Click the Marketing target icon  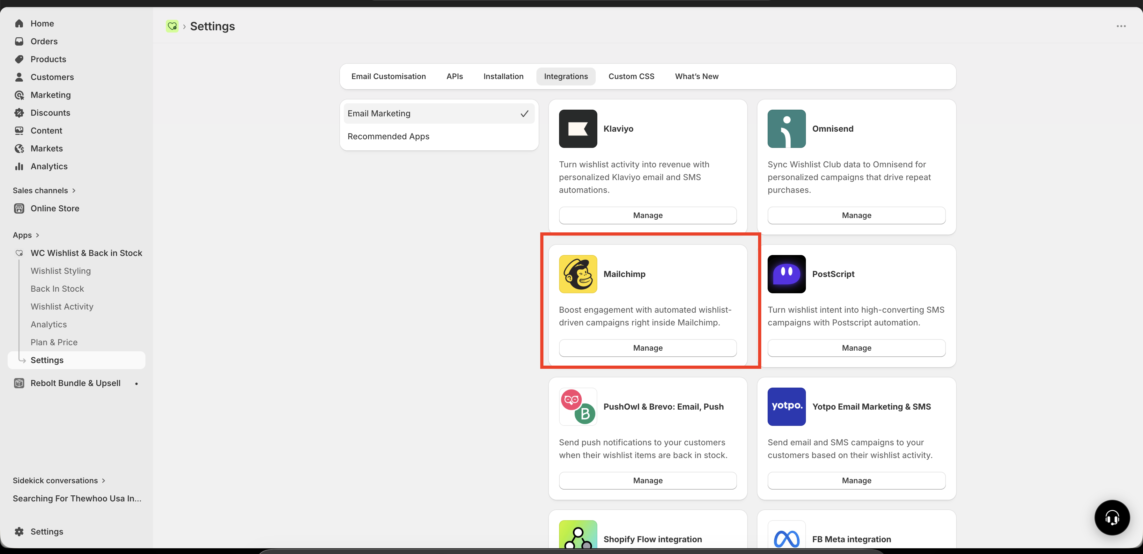click(x=19, y=95)
